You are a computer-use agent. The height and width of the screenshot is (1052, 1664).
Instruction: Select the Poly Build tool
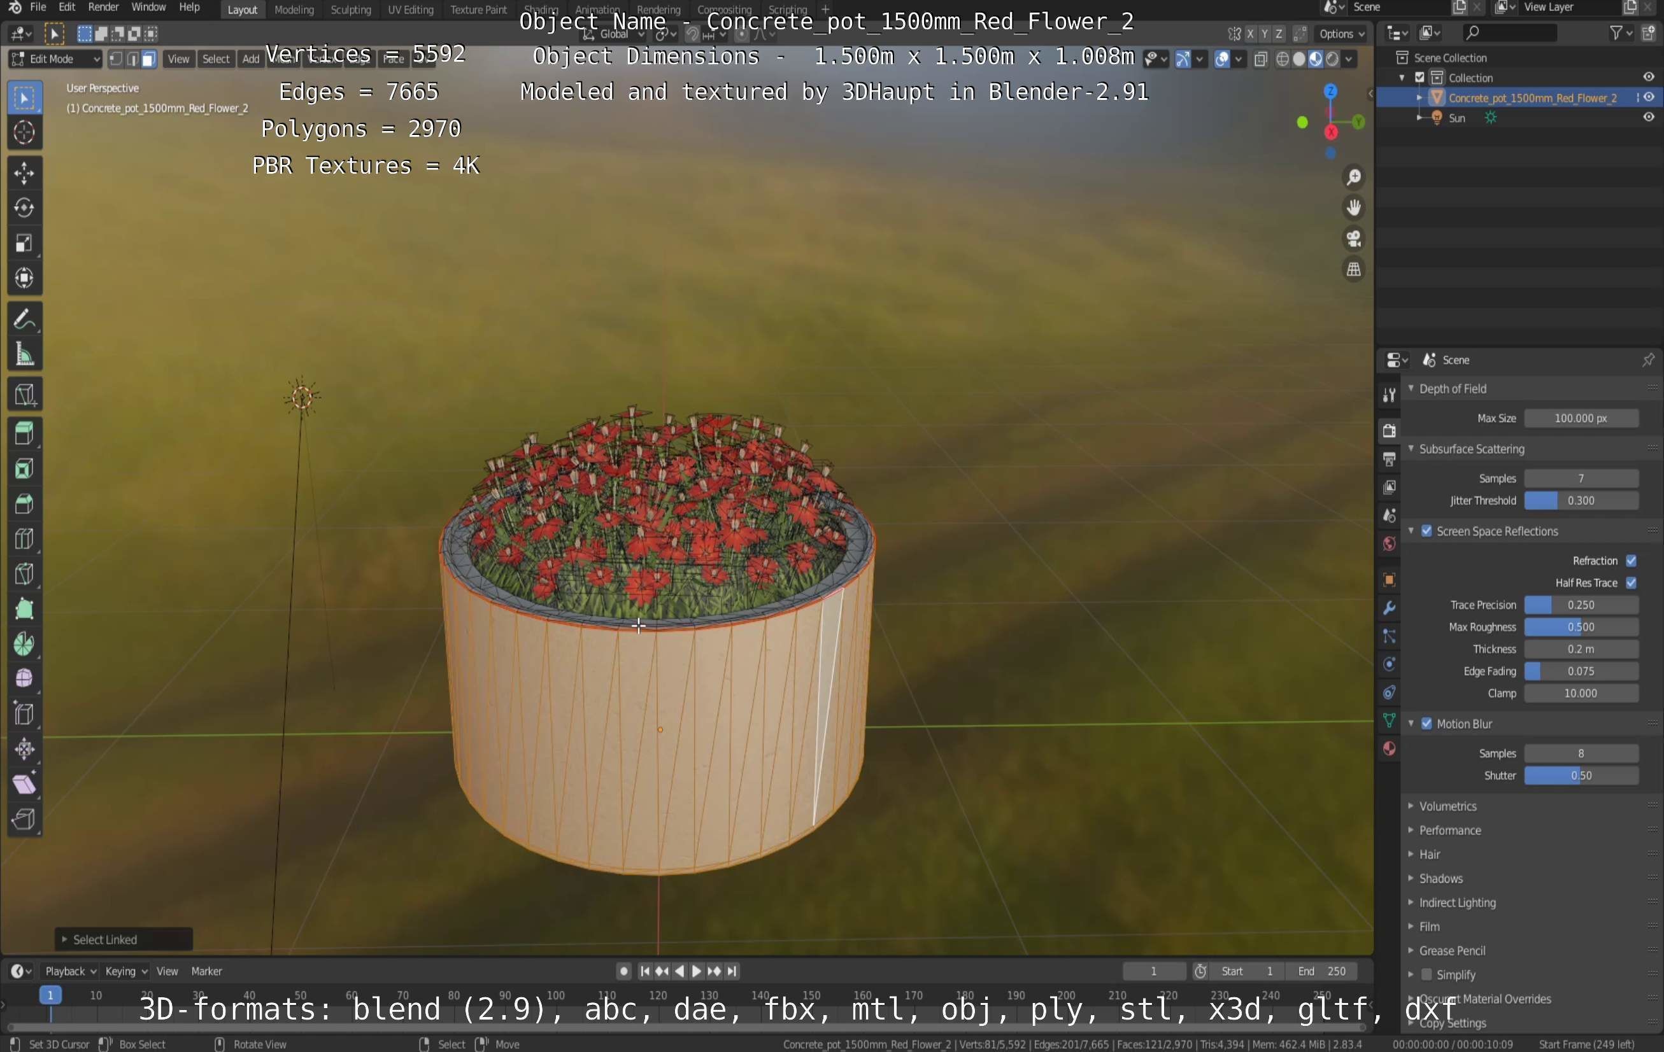coord(24,609)
